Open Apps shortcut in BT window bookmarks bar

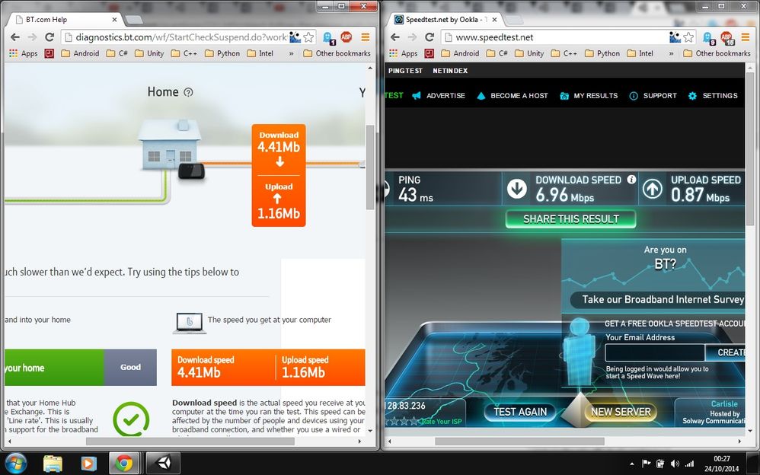24,53
